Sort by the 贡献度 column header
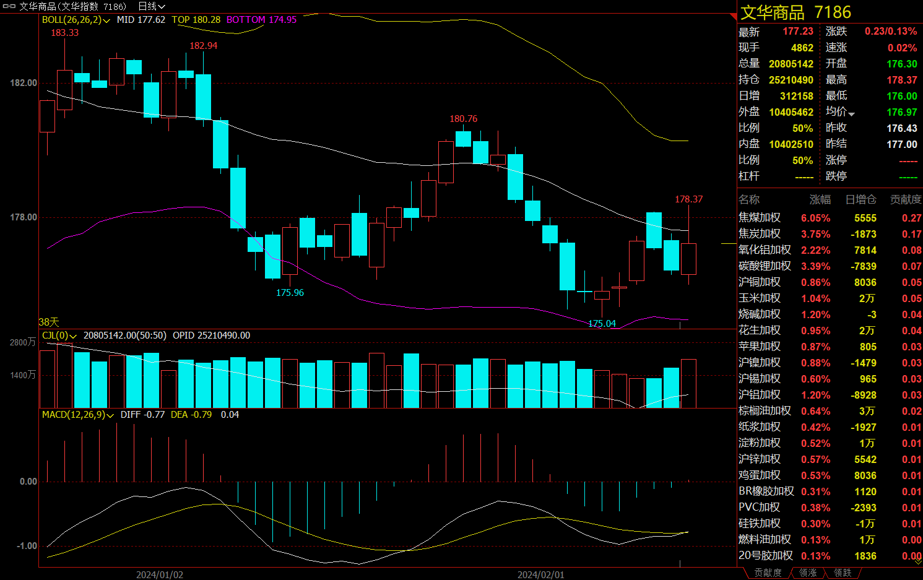 906,199
